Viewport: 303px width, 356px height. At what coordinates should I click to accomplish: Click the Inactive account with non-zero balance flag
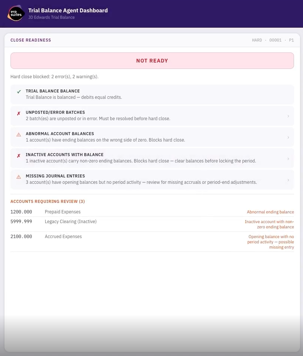pyautogui.click(x=269, y=224)
